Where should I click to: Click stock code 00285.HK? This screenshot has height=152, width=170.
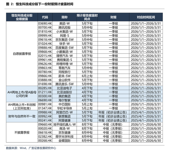pyautogui.click(x=45, y=88)
